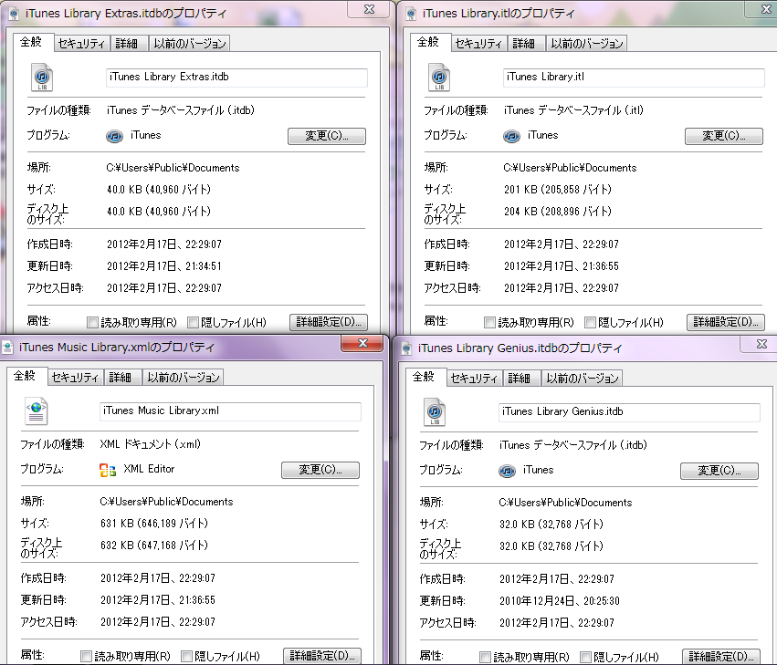The height and width of the screenshot is (665, 777).
Task: Click the XML Editor program icon
Action: [108, 470]
